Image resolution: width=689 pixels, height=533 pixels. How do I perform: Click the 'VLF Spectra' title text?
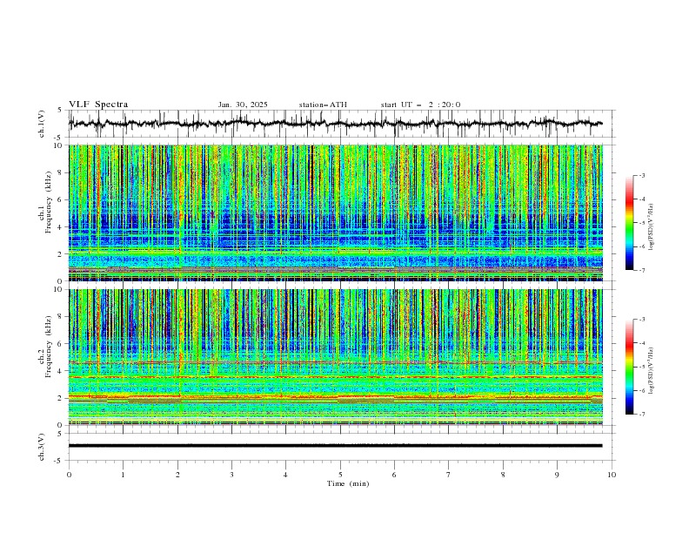coord(98,105)
